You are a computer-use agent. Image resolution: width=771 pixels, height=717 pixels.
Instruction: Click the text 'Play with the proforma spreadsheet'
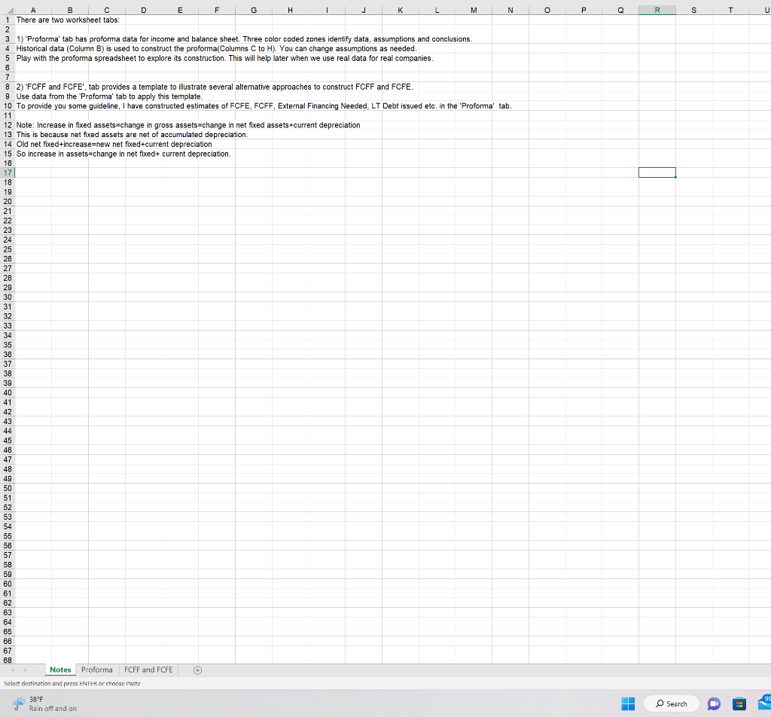point(224,58)
